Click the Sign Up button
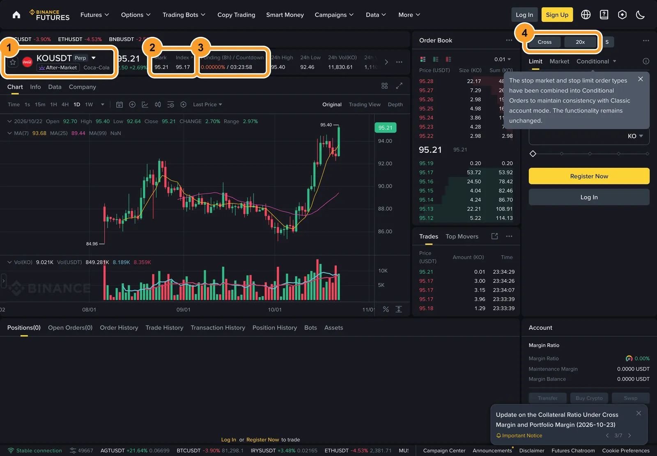Screen dimensions: 657x456 [557, 15]
